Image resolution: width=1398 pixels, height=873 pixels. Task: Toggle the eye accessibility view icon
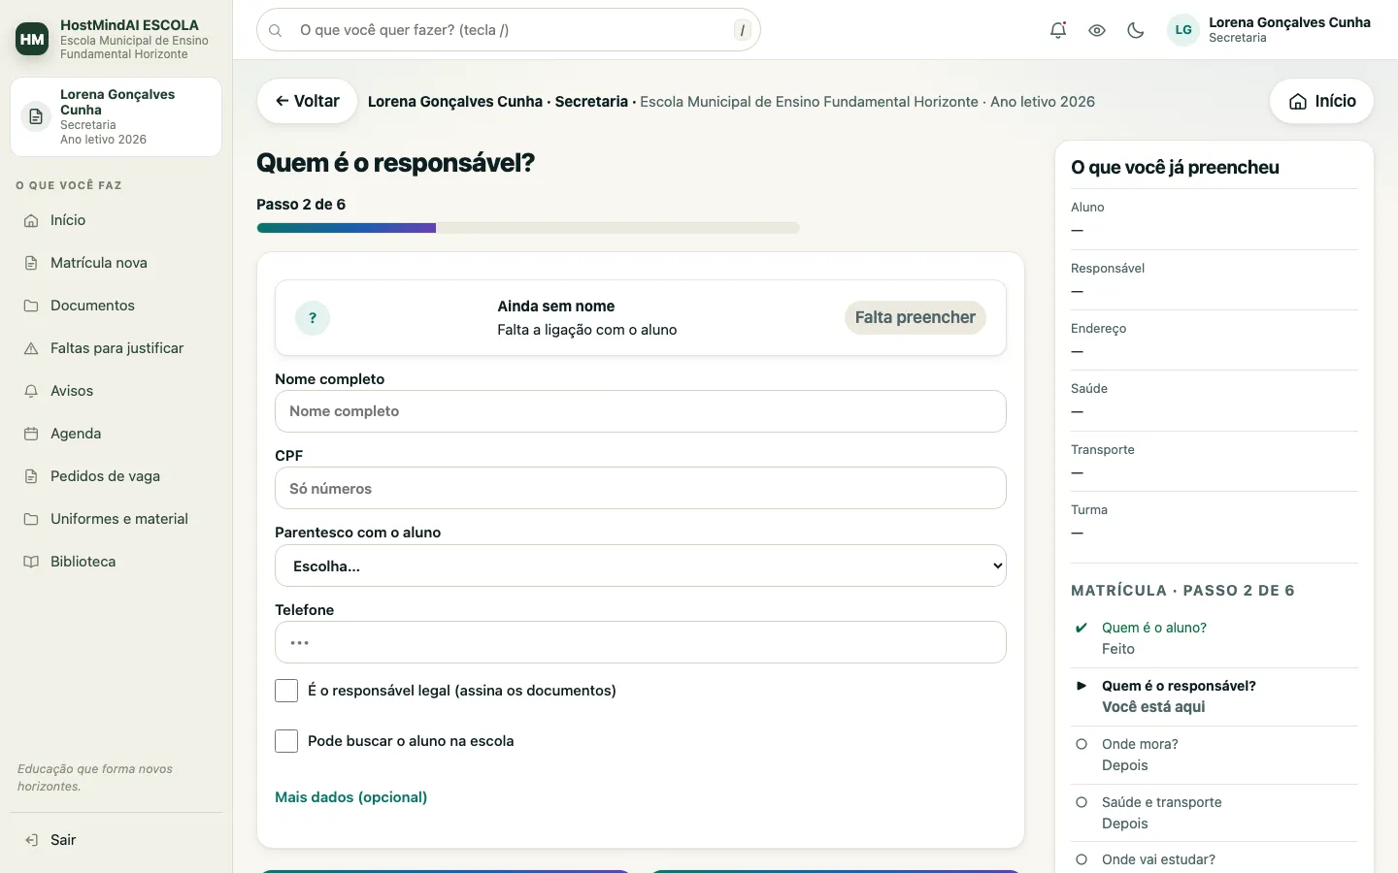pos(1097,30)
